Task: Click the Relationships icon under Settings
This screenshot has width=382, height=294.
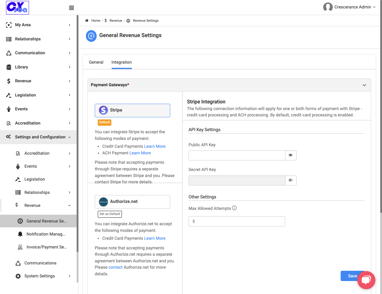Action: (18, 192)
